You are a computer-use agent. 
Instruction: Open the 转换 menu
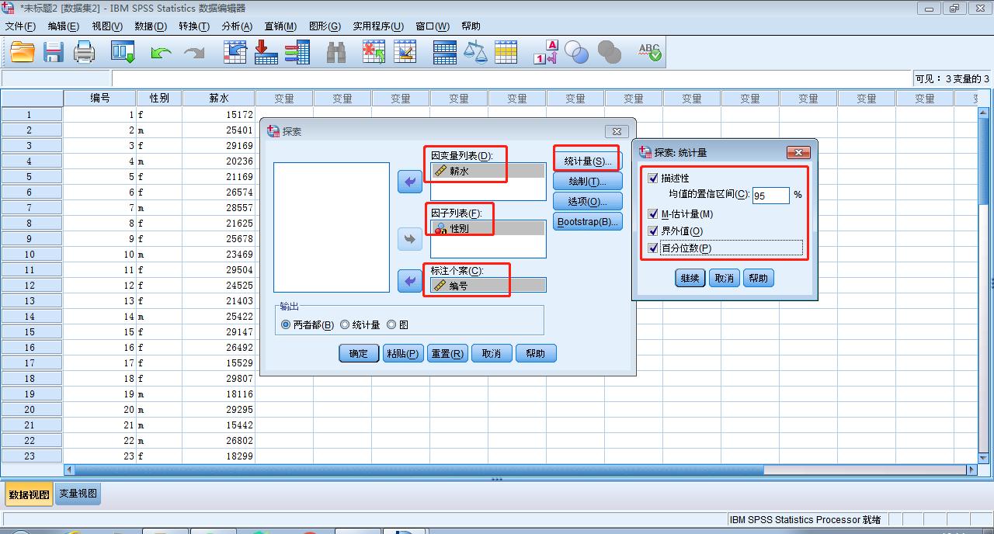pyautogui.click(x=194, y=26)
